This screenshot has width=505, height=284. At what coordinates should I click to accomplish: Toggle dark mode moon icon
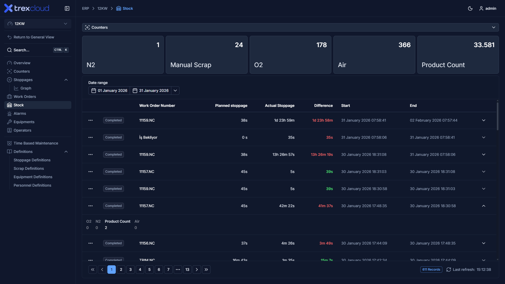tap(470, 8)
